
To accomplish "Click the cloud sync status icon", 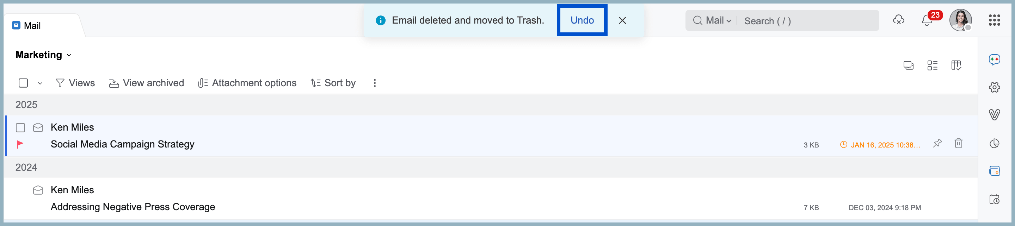I will [x=898, y=20].
